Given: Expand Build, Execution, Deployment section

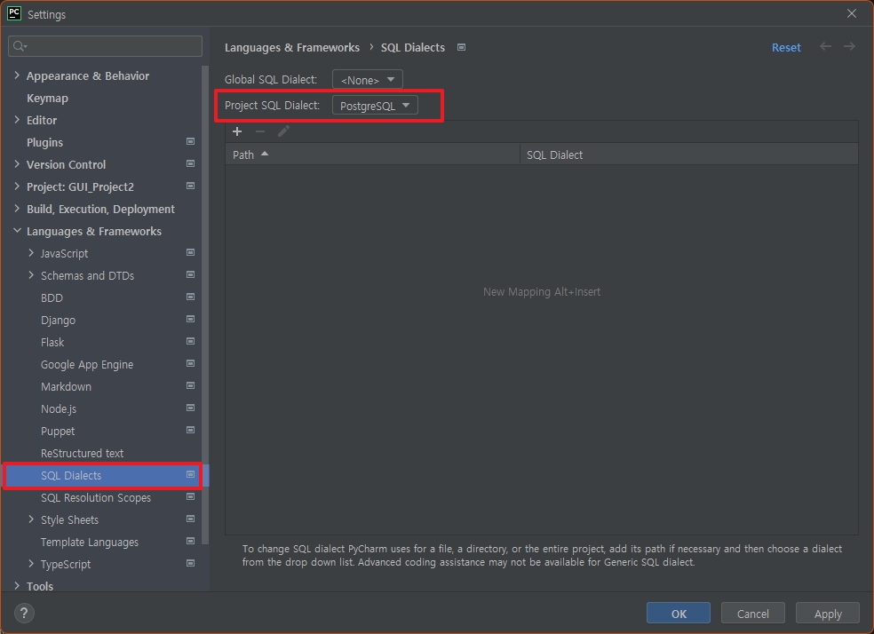Looking at the screenshot, I should pyautogui.click(x=17, y=209).
